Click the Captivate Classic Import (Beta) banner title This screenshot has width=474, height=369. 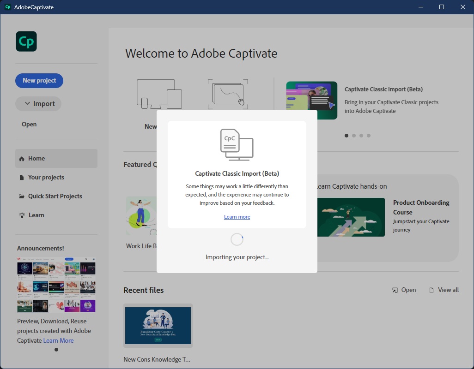click(x=383, y=89)
